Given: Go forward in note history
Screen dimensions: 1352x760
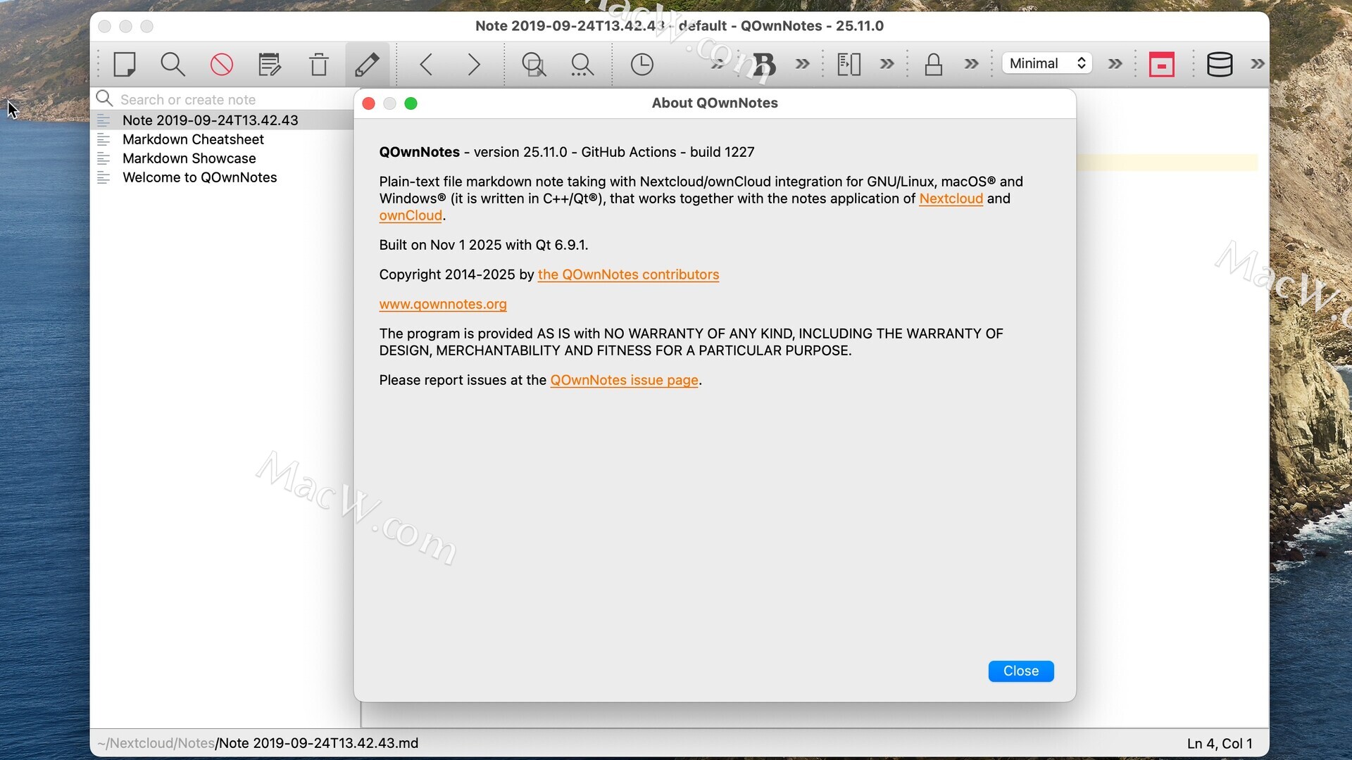Looking at the screenshot, I should point(474,64).
